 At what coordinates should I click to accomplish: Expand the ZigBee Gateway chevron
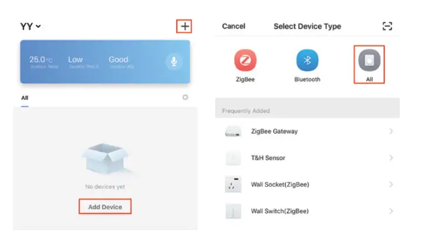click(x=391, y=131)
